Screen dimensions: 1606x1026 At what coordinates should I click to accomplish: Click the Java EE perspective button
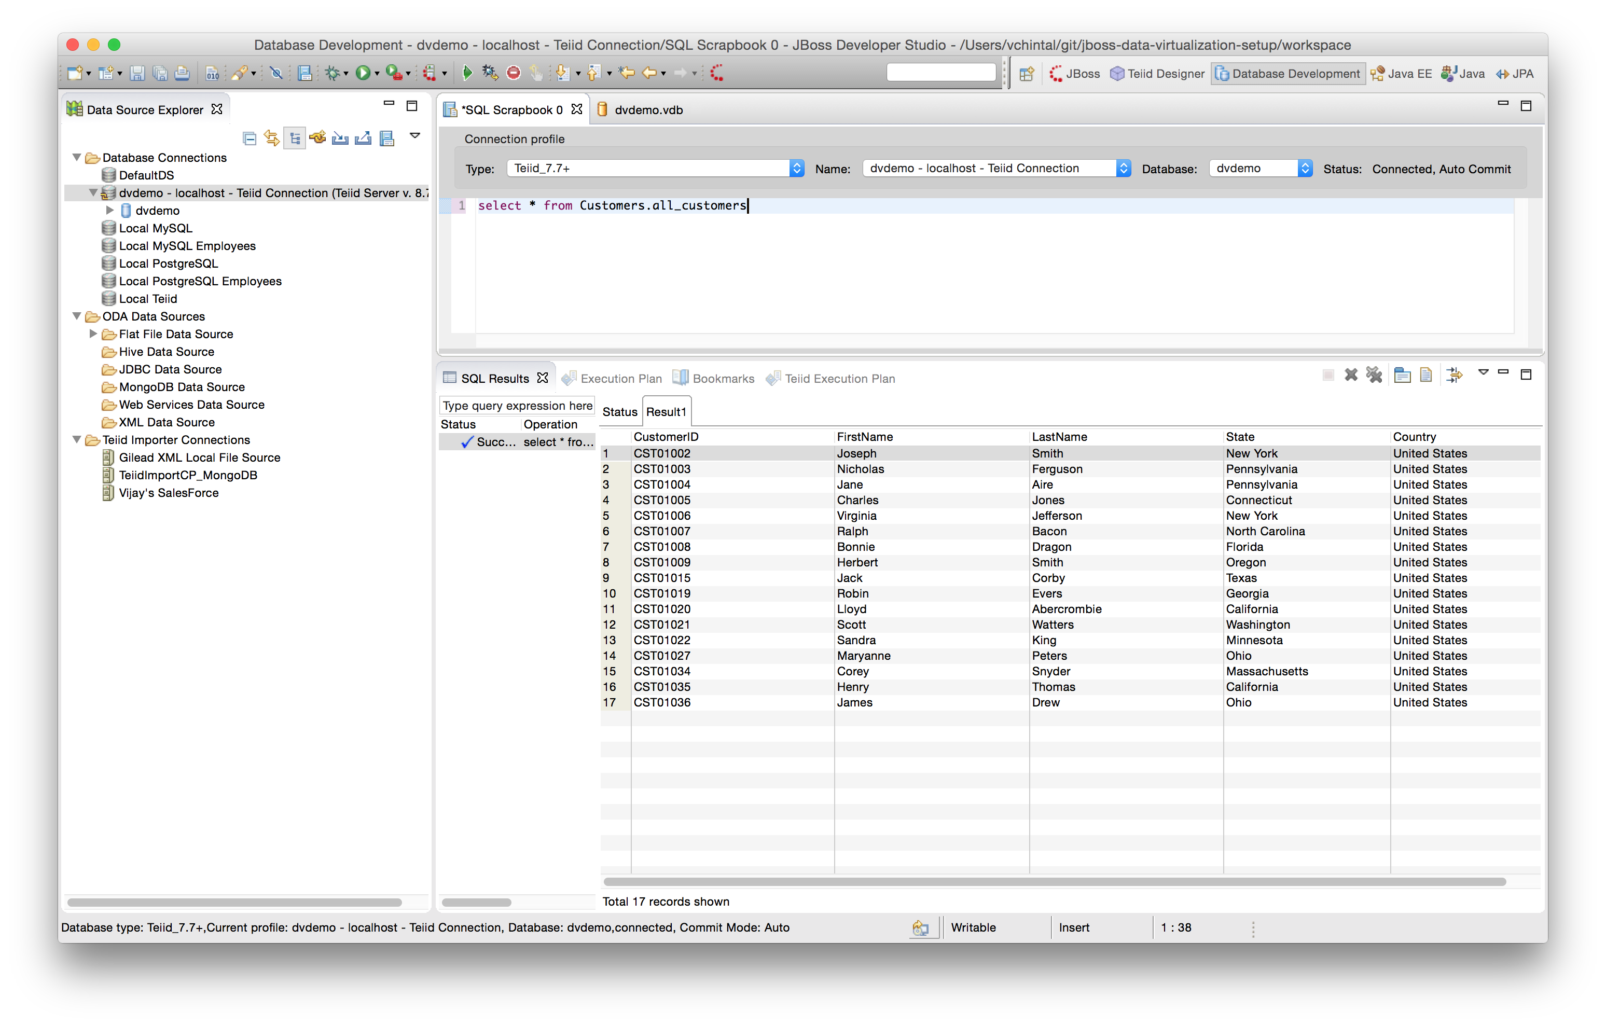[x=1403, y=73]
